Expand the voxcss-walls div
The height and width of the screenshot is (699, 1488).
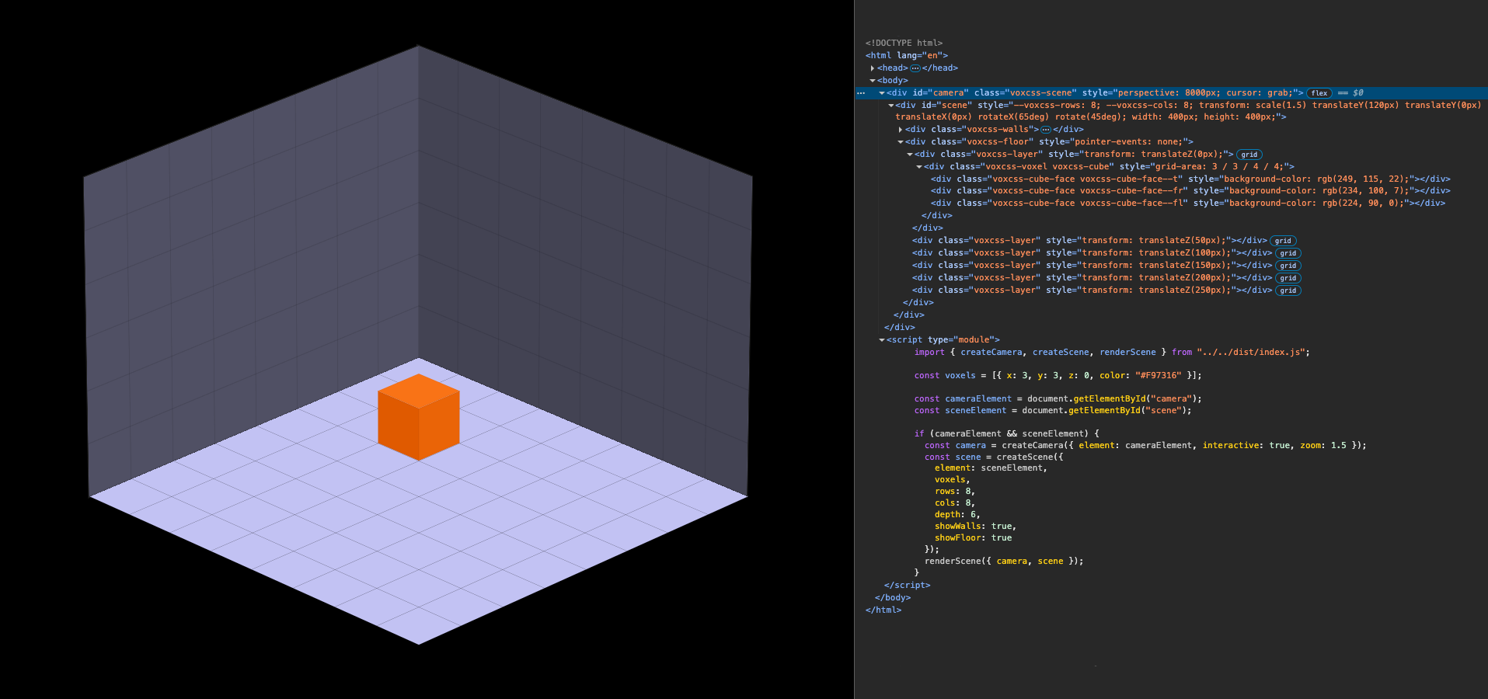[900, 129]
